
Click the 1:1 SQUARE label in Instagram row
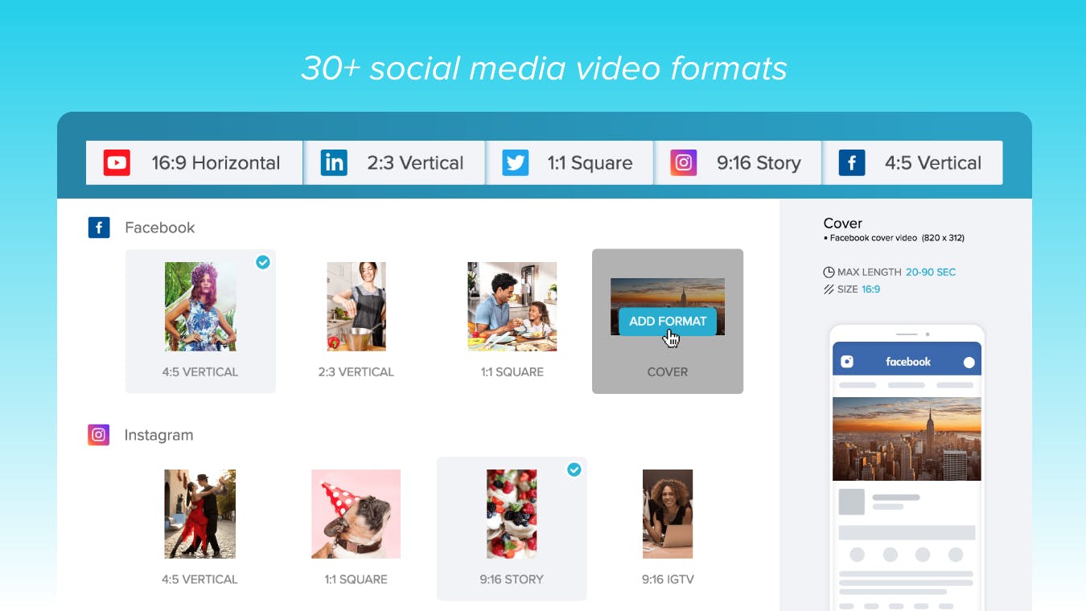pos(356,580)
